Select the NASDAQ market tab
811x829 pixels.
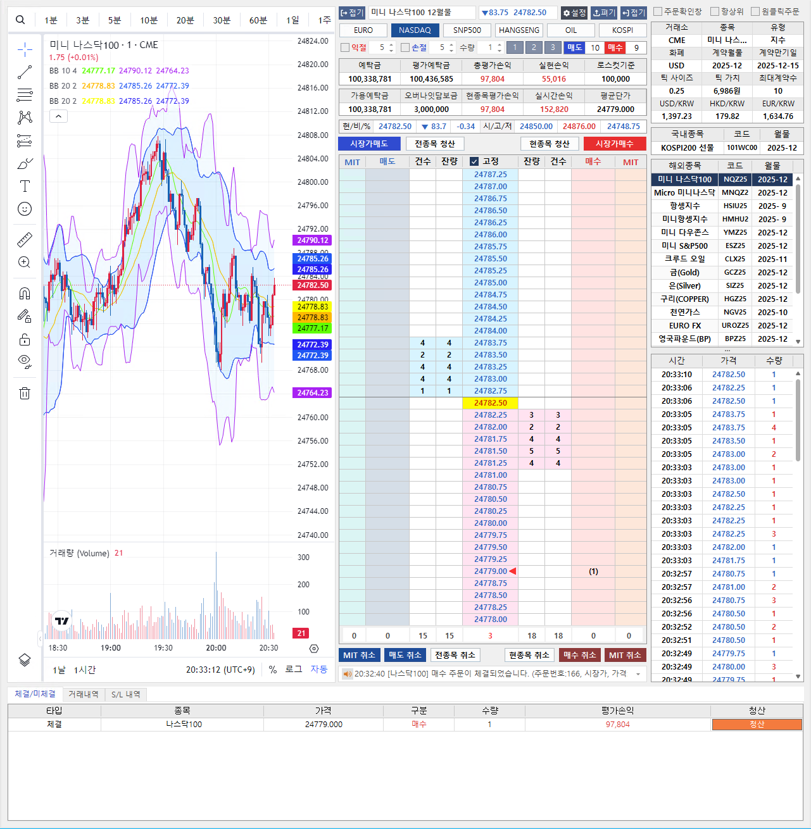coord(415,30)
